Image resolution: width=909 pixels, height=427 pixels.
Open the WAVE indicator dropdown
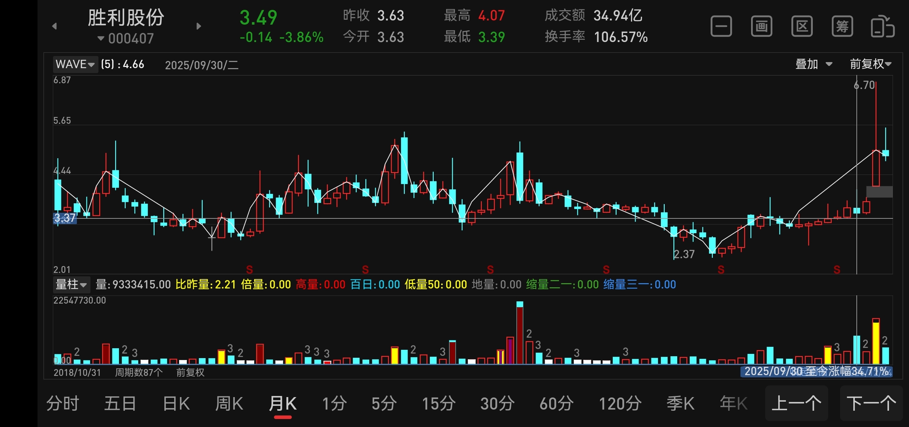(75, 64)
